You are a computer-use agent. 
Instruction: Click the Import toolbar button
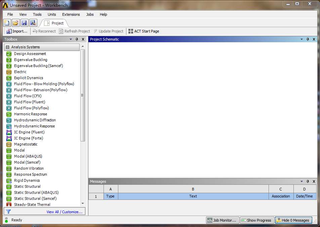tap(17, 31)
